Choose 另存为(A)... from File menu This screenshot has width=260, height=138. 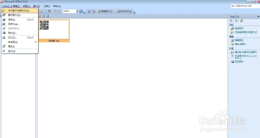[x=20, y=24]
